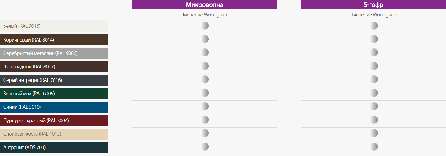Viewport: 446px width, 156px height.
Task: Click the Микроволна dot for Синий RAL 5010
Action: pos(205,106)
